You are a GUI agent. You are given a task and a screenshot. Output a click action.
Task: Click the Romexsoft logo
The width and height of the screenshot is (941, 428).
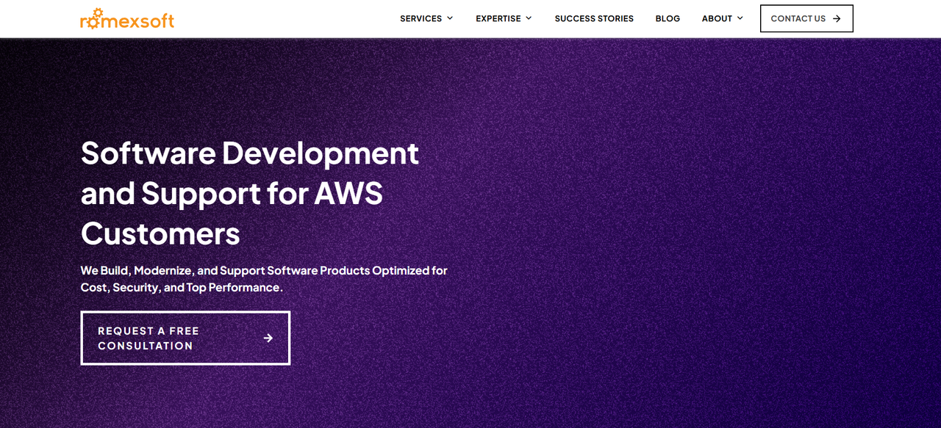coord(127,19)
